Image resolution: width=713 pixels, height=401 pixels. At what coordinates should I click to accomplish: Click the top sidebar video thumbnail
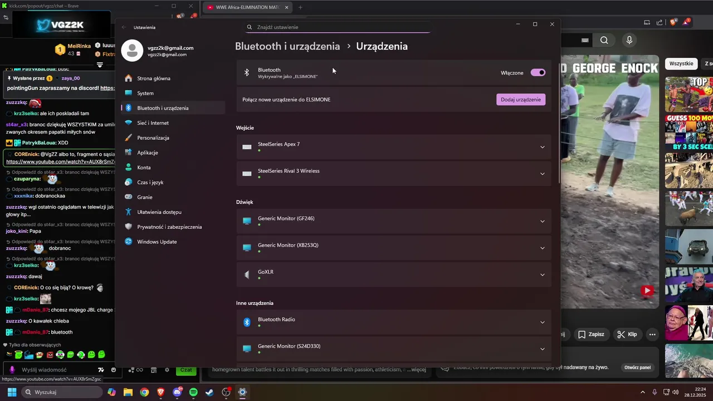tap(689, 94)
